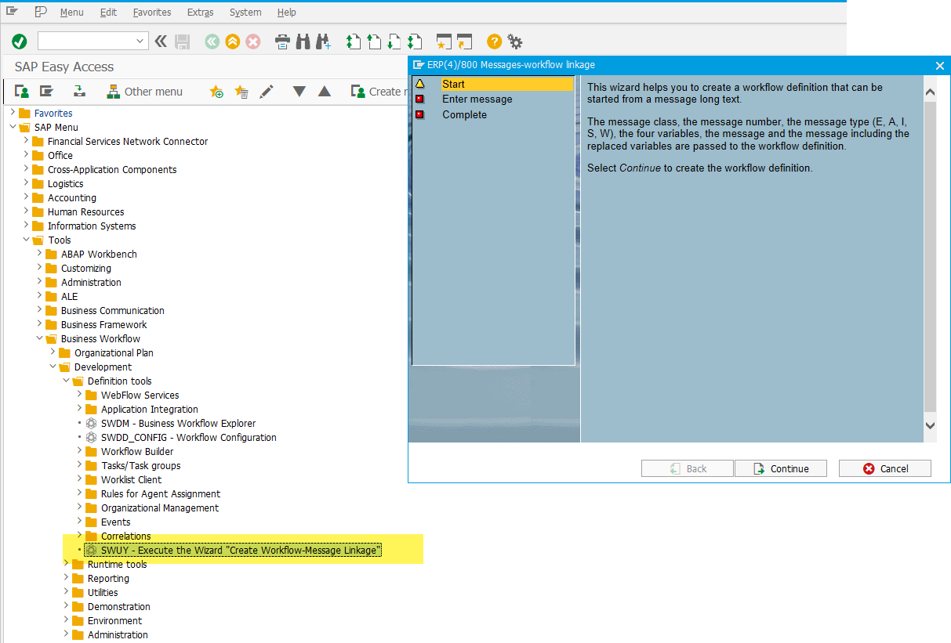951x643 pixels.
Task: Expand the ABAP Workbench folder
Action: (40, 255)
